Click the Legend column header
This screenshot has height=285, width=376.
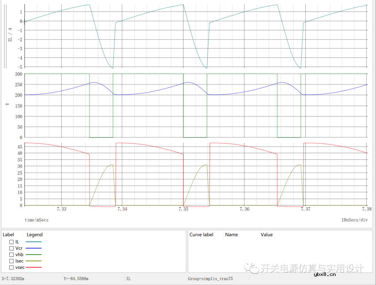coord(34,235)
